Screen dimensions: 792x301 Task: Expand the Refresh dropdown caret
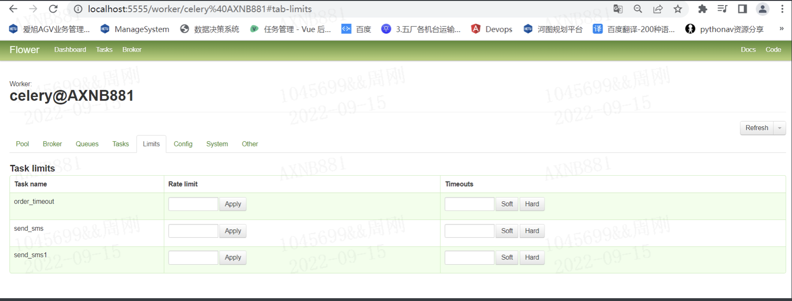(779, 128)
